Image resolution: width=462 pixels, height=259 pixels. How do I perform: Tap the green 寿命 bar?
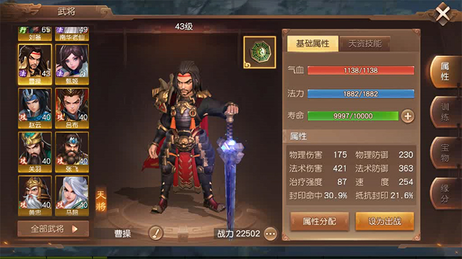coord(353,116)
